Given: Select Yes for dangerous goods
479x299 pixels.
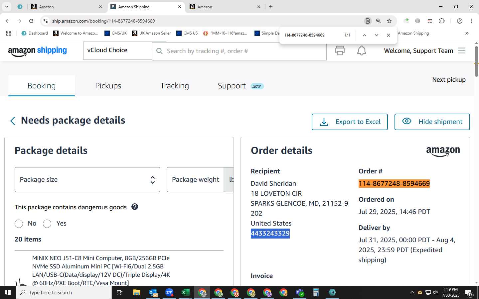Looking at the screenshot, I should coord(47,224).
